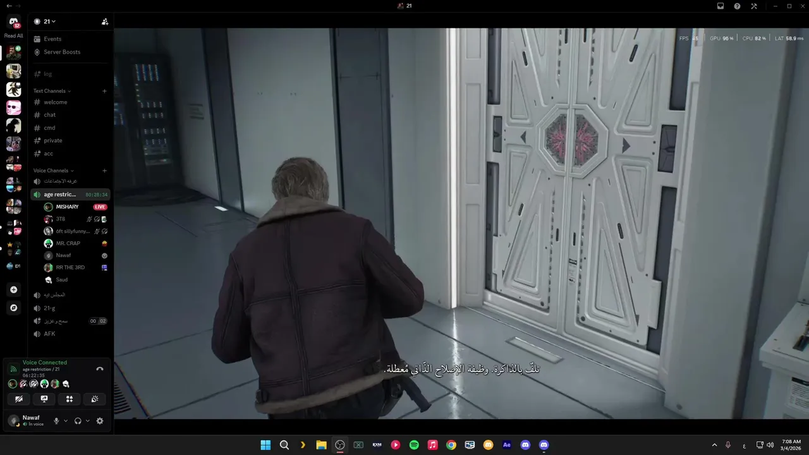Open the Discord inbox icon in title bar
Viewport: 809px width, 455px height.
pos(721,6)
